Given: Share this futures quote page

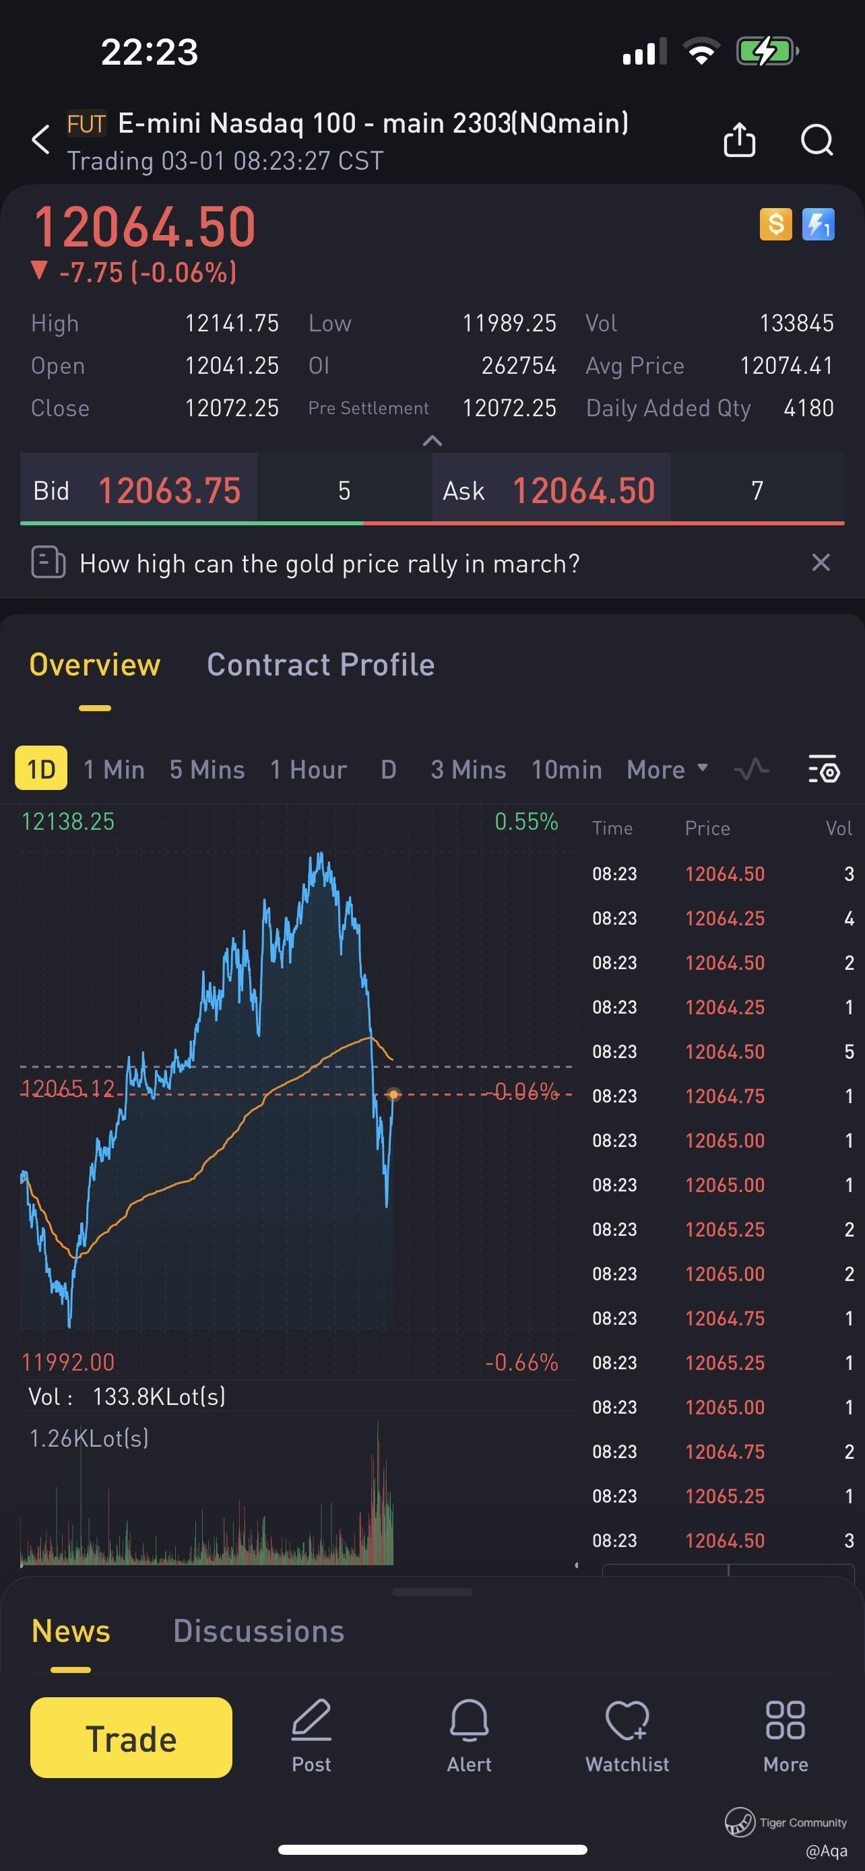Looking at the screenshot, I should coord(739,139).
